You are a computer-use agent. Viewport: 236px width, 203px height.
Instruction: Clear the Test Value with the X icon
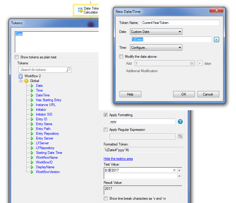pos(174,170)
